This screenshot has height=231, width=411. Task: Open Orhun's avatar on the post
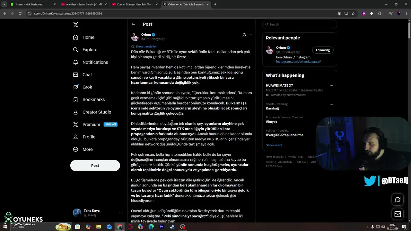point(135,37)
